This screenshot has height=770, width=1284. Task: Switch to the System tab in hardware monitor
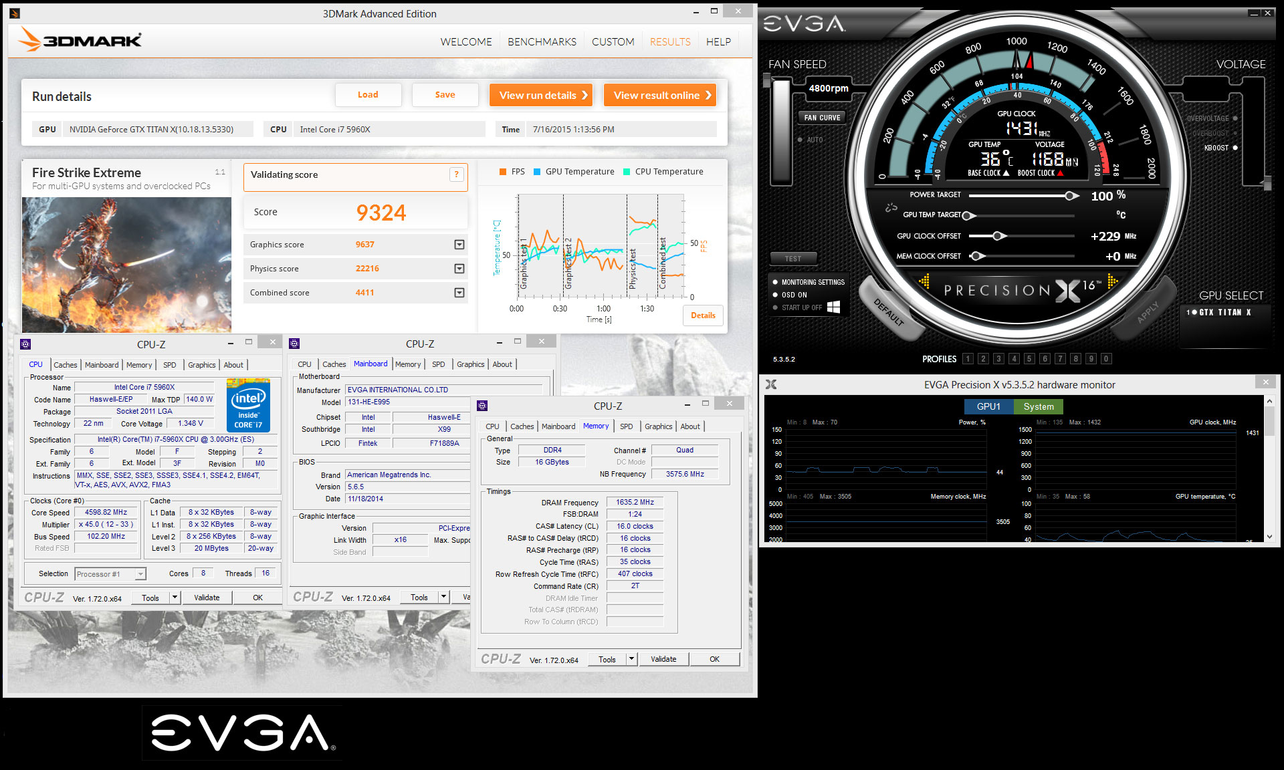[1038, 406]
